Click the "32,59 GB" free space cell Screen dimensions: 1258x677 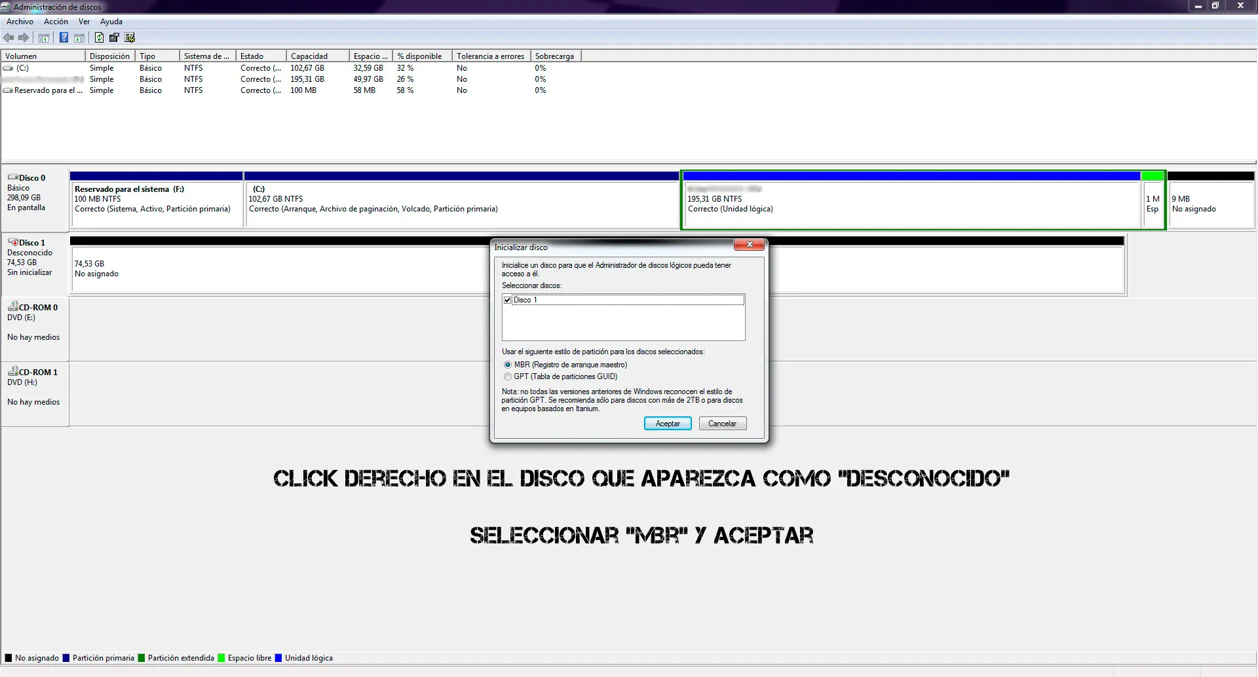click(x=368, y=68)
